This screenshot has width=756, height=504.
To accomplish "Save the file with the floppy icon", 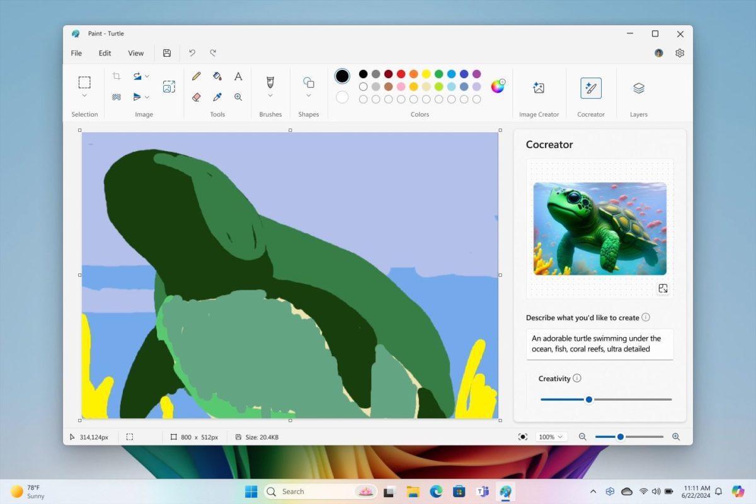I will coord(167,53).
